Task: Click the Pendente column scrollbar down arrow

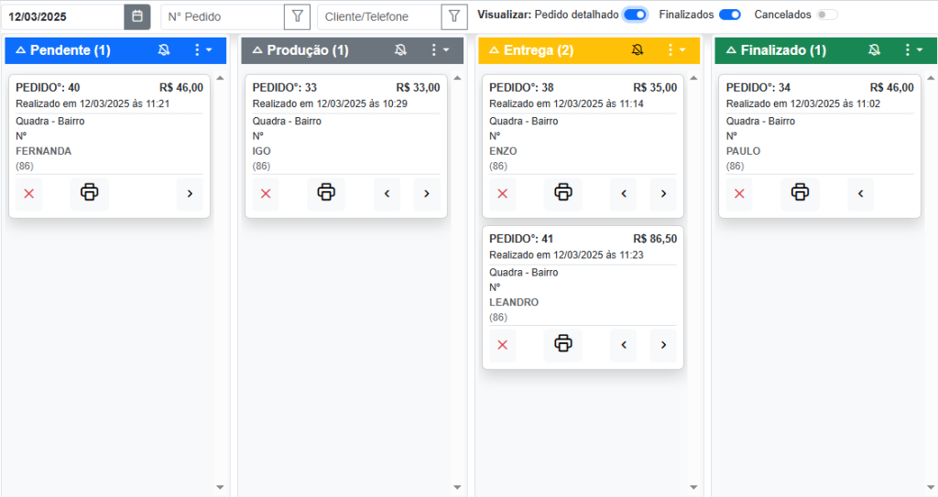Action: pyautogui.click(x=220, y=487)
